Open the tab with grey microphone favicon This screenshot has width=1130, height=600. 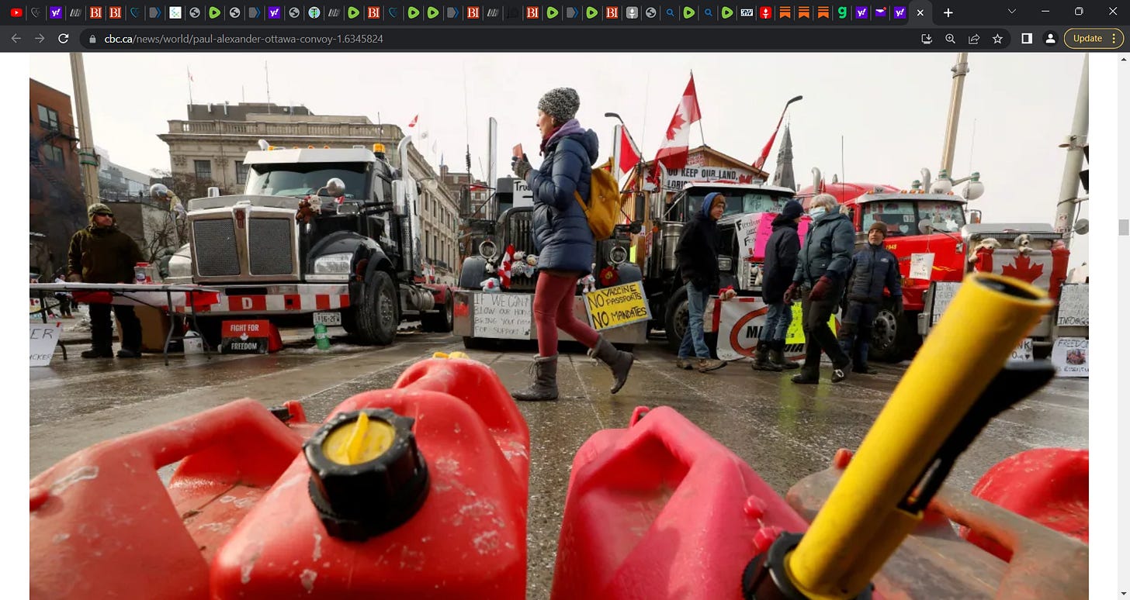(x=632, y=12)
